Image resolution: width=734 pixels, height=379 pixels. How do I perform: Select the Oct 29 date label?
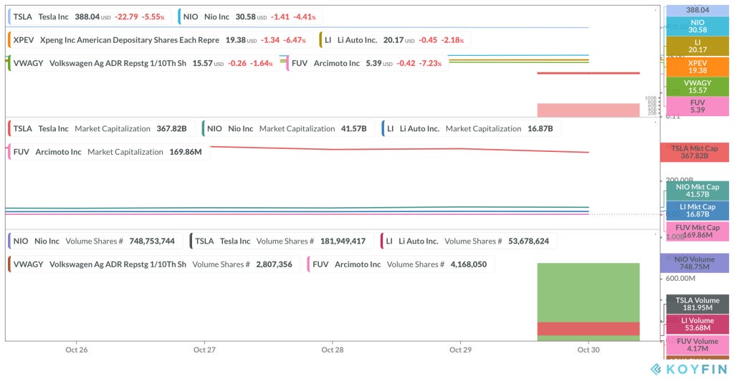(461, 350)
